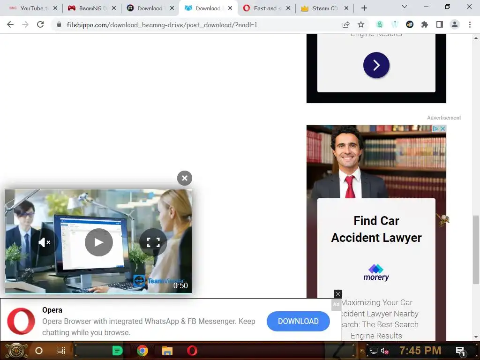Click the muted volume tray icon
The height and width of the screenshot is (360, 480).
tap(384, 351)
